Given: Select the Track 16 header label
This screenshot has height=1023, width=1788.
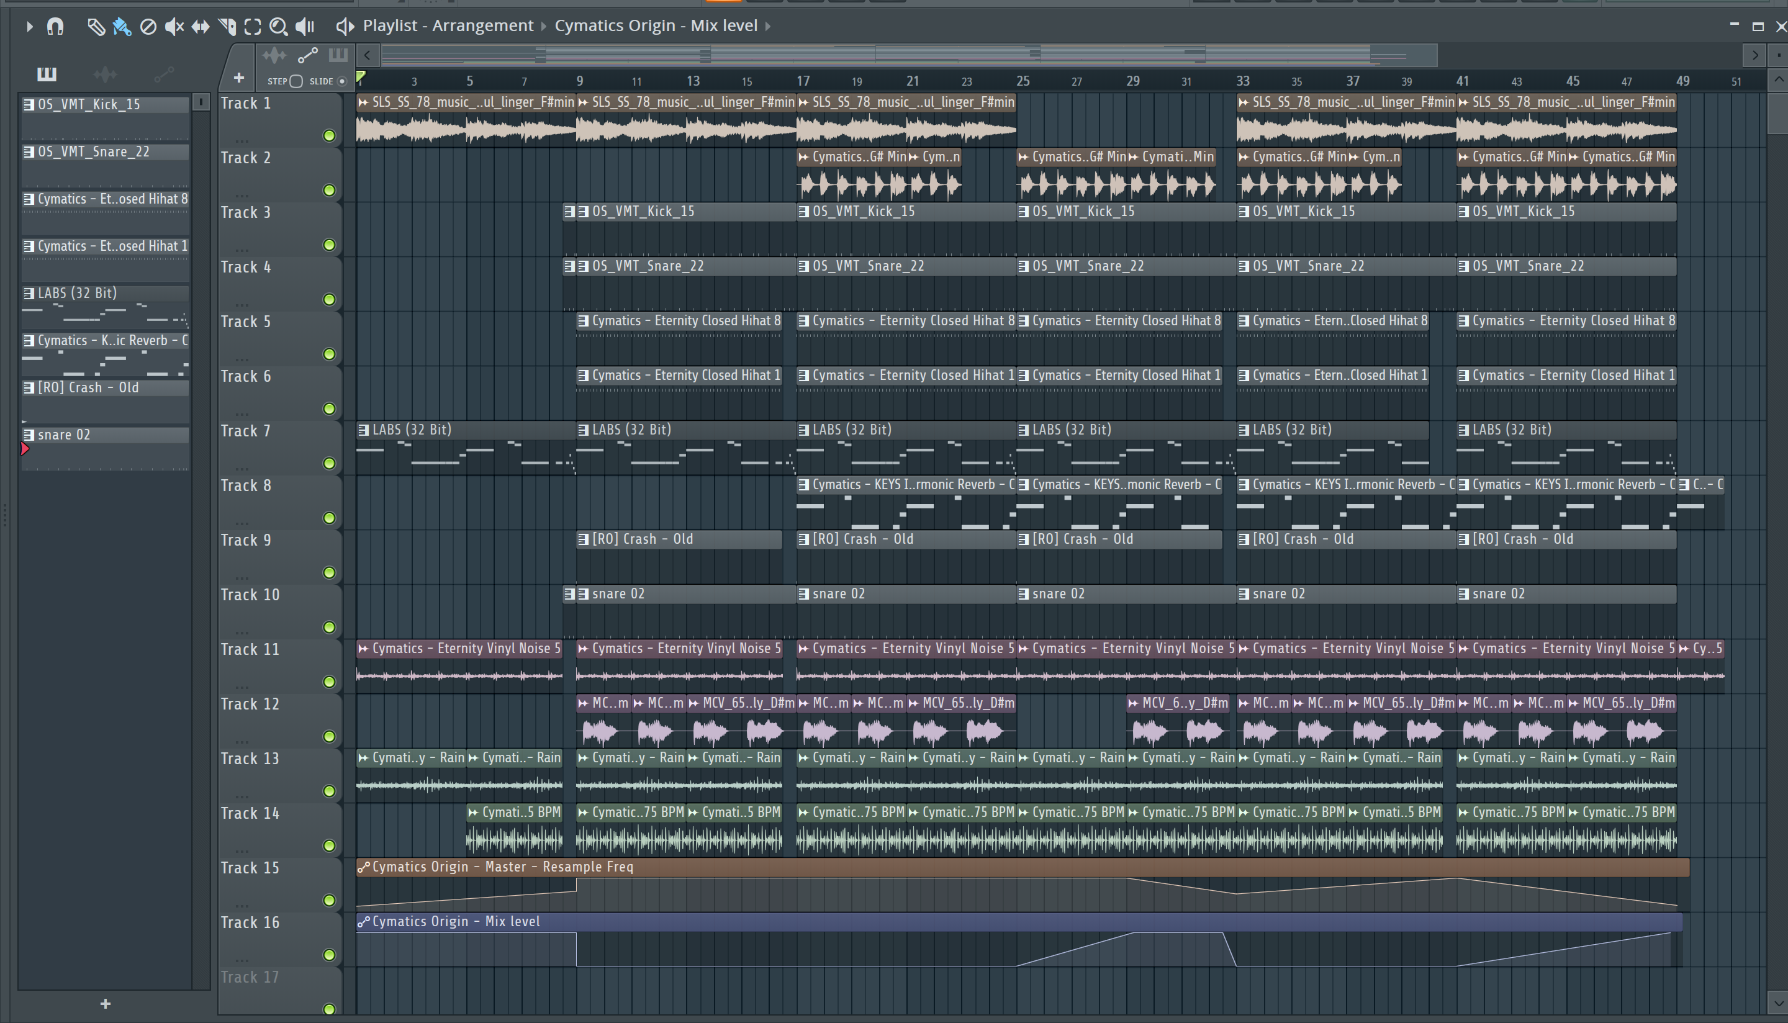Looking at the screenshot, I should coord(250,923).
